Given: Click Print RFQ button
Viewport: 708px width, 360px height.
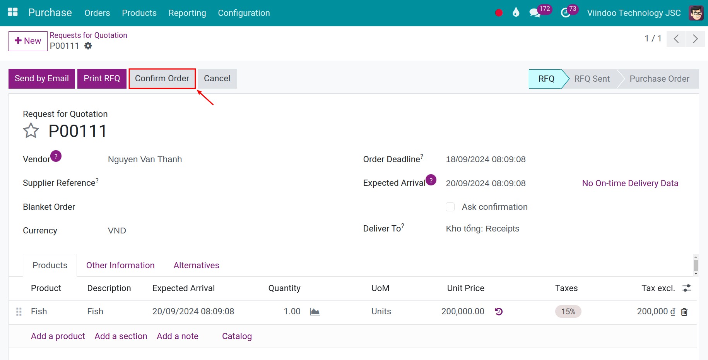Looking at the screenshot, I should tap(102, 79).
